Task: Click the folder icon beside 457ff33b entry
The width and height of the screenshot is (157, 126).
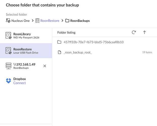Action: click(x=59, y=42)
